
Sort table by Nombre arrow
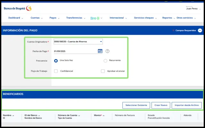(13, 116)
